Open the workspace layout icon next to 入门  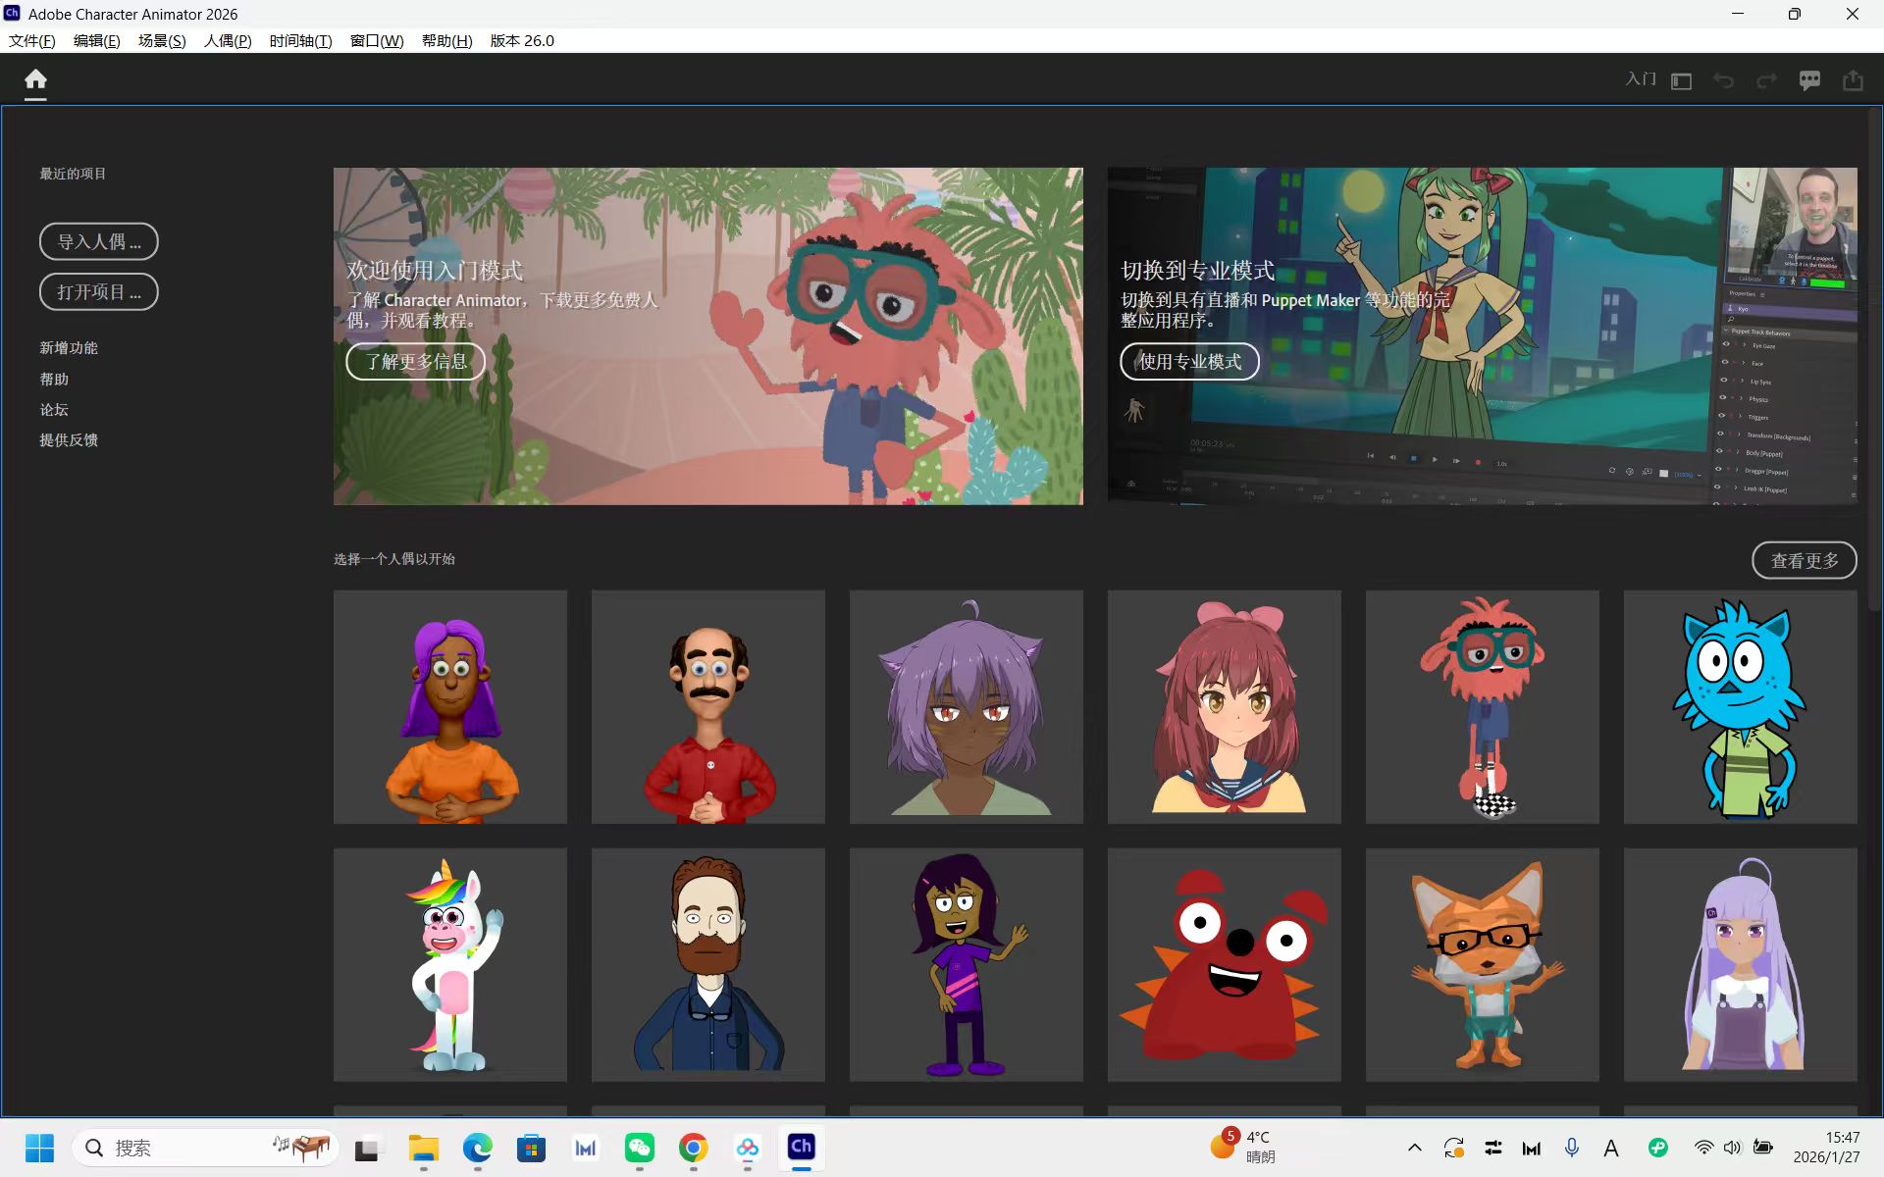(x=1681, y=80)
